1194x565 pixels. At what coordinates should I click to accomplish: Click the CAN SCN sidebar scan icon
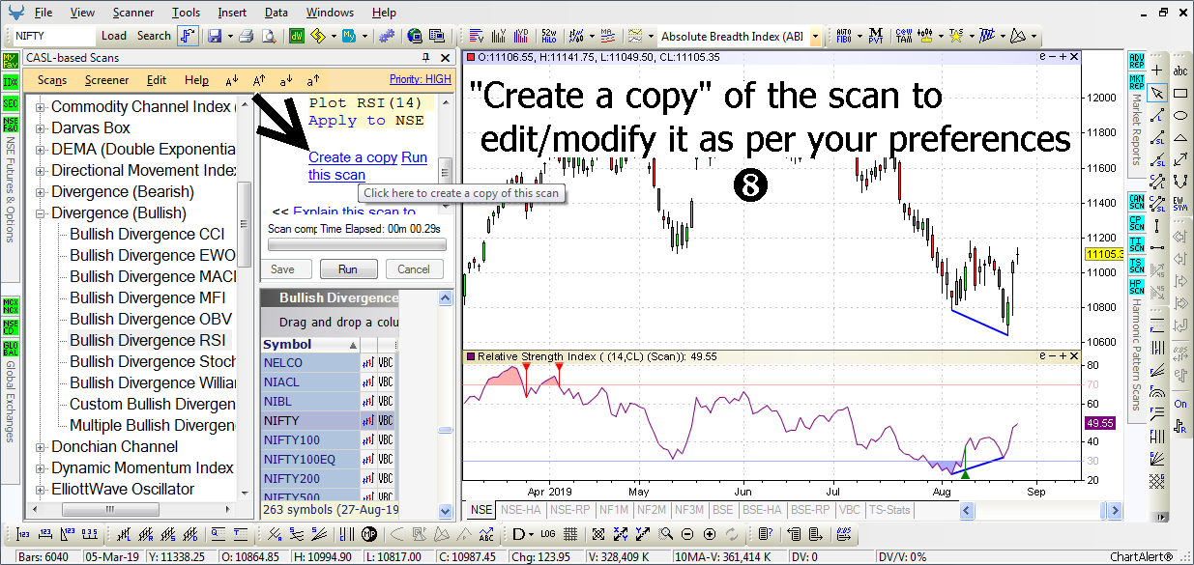click(x=1136, y=201)
